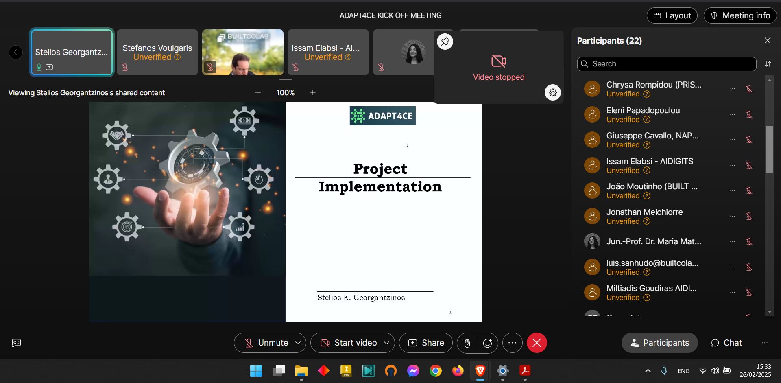Sort the participants list
Image resolution: width=781 pixels, height=383 pixels.
[x=768, y=64]
